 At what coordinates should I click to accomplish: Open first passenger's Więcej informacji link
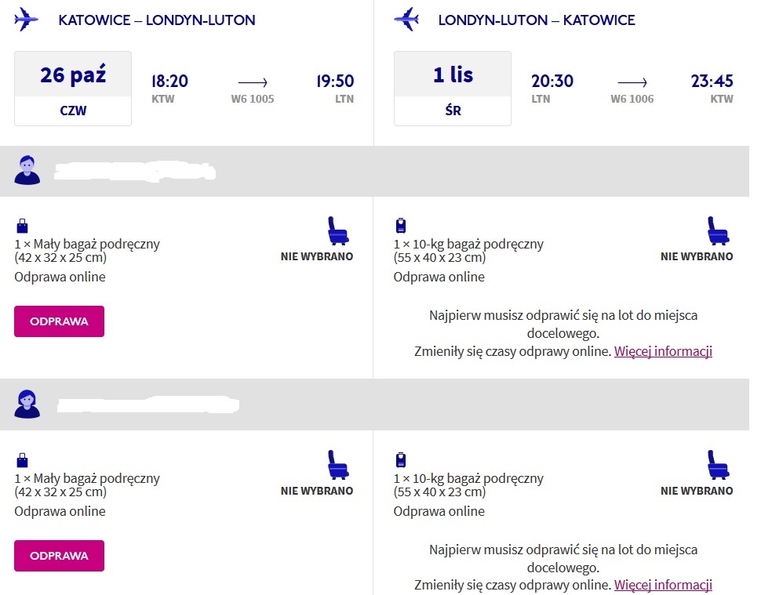pyautogui.click(x=663, y=351)
